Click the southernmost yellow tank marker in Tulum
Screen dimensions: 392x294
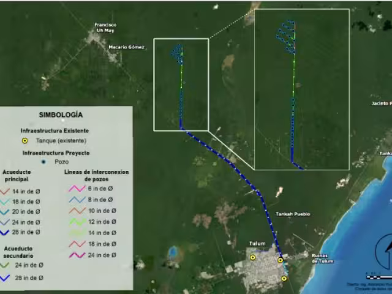click(284, 279)
